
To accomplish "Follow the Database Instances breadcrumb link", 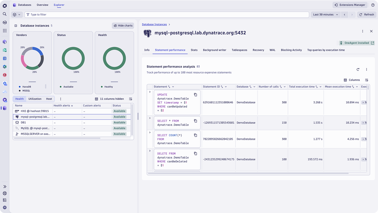I will click(154, 24).
